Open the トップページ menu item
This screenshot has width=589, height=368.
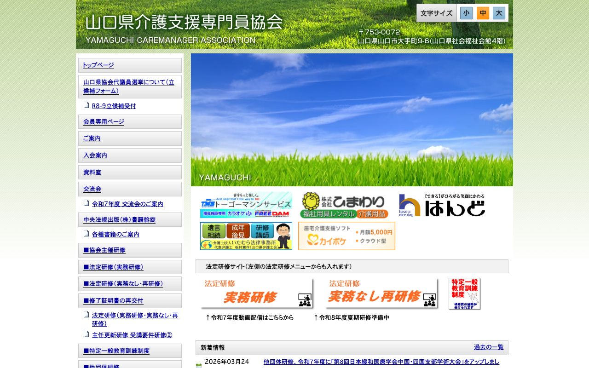(98, 65)
